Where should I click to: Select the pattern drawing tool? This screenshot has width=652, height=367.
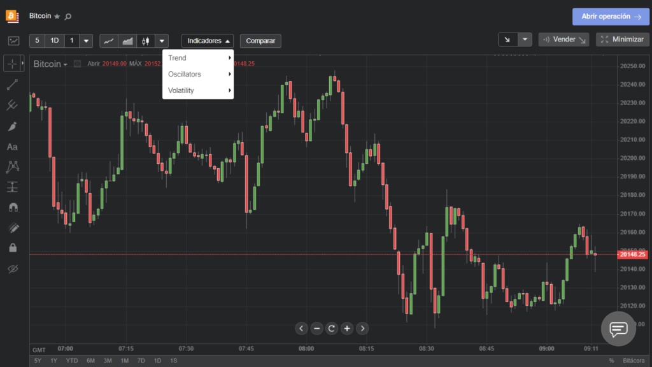pyautogui.click(x=13, y=167)
